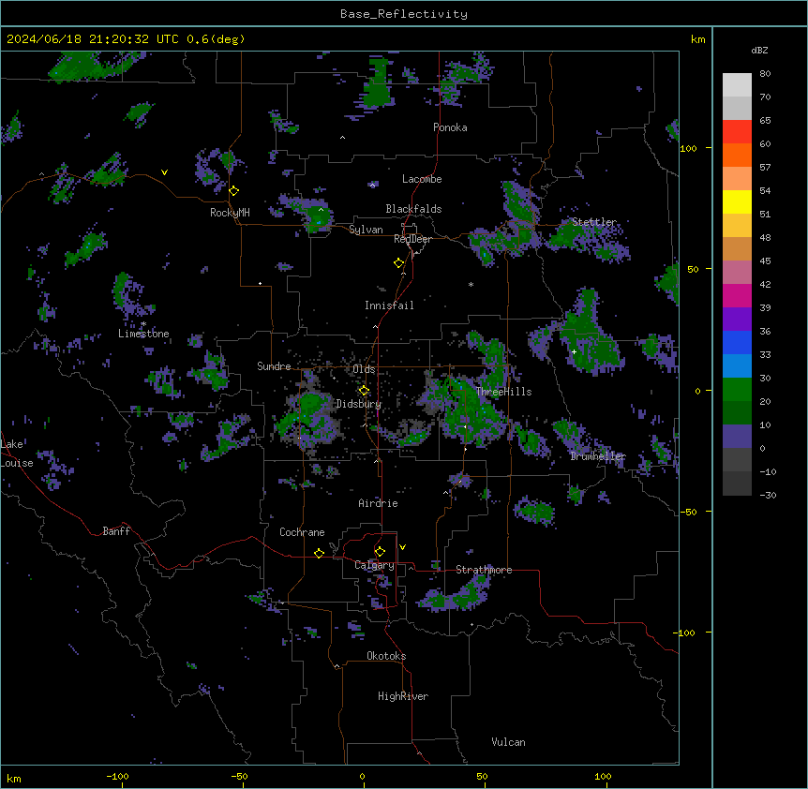Screen dimensions: 808x789
Task: Select the orange 60-57 dBZ legend swatch
Action: (737, 155)
